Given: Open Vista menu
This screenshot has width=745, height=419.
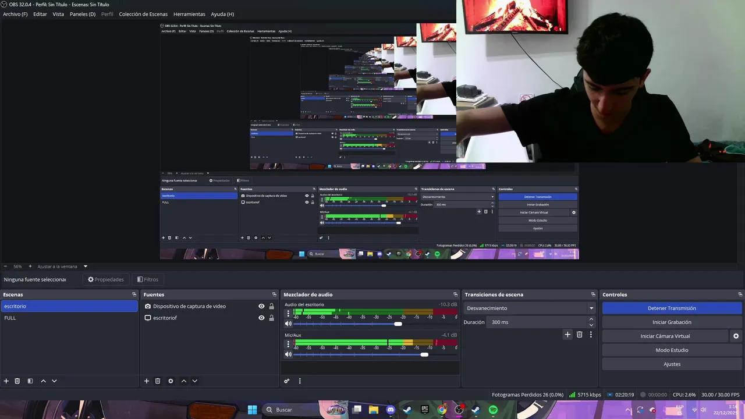Looking at the screenshot, I should coord(58,14).
